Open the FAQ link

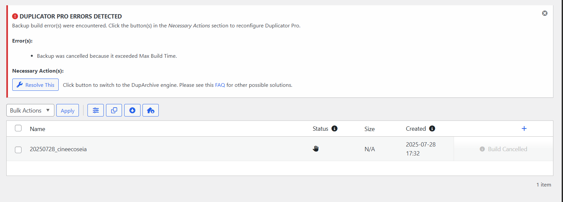click(x=220, y=85)
